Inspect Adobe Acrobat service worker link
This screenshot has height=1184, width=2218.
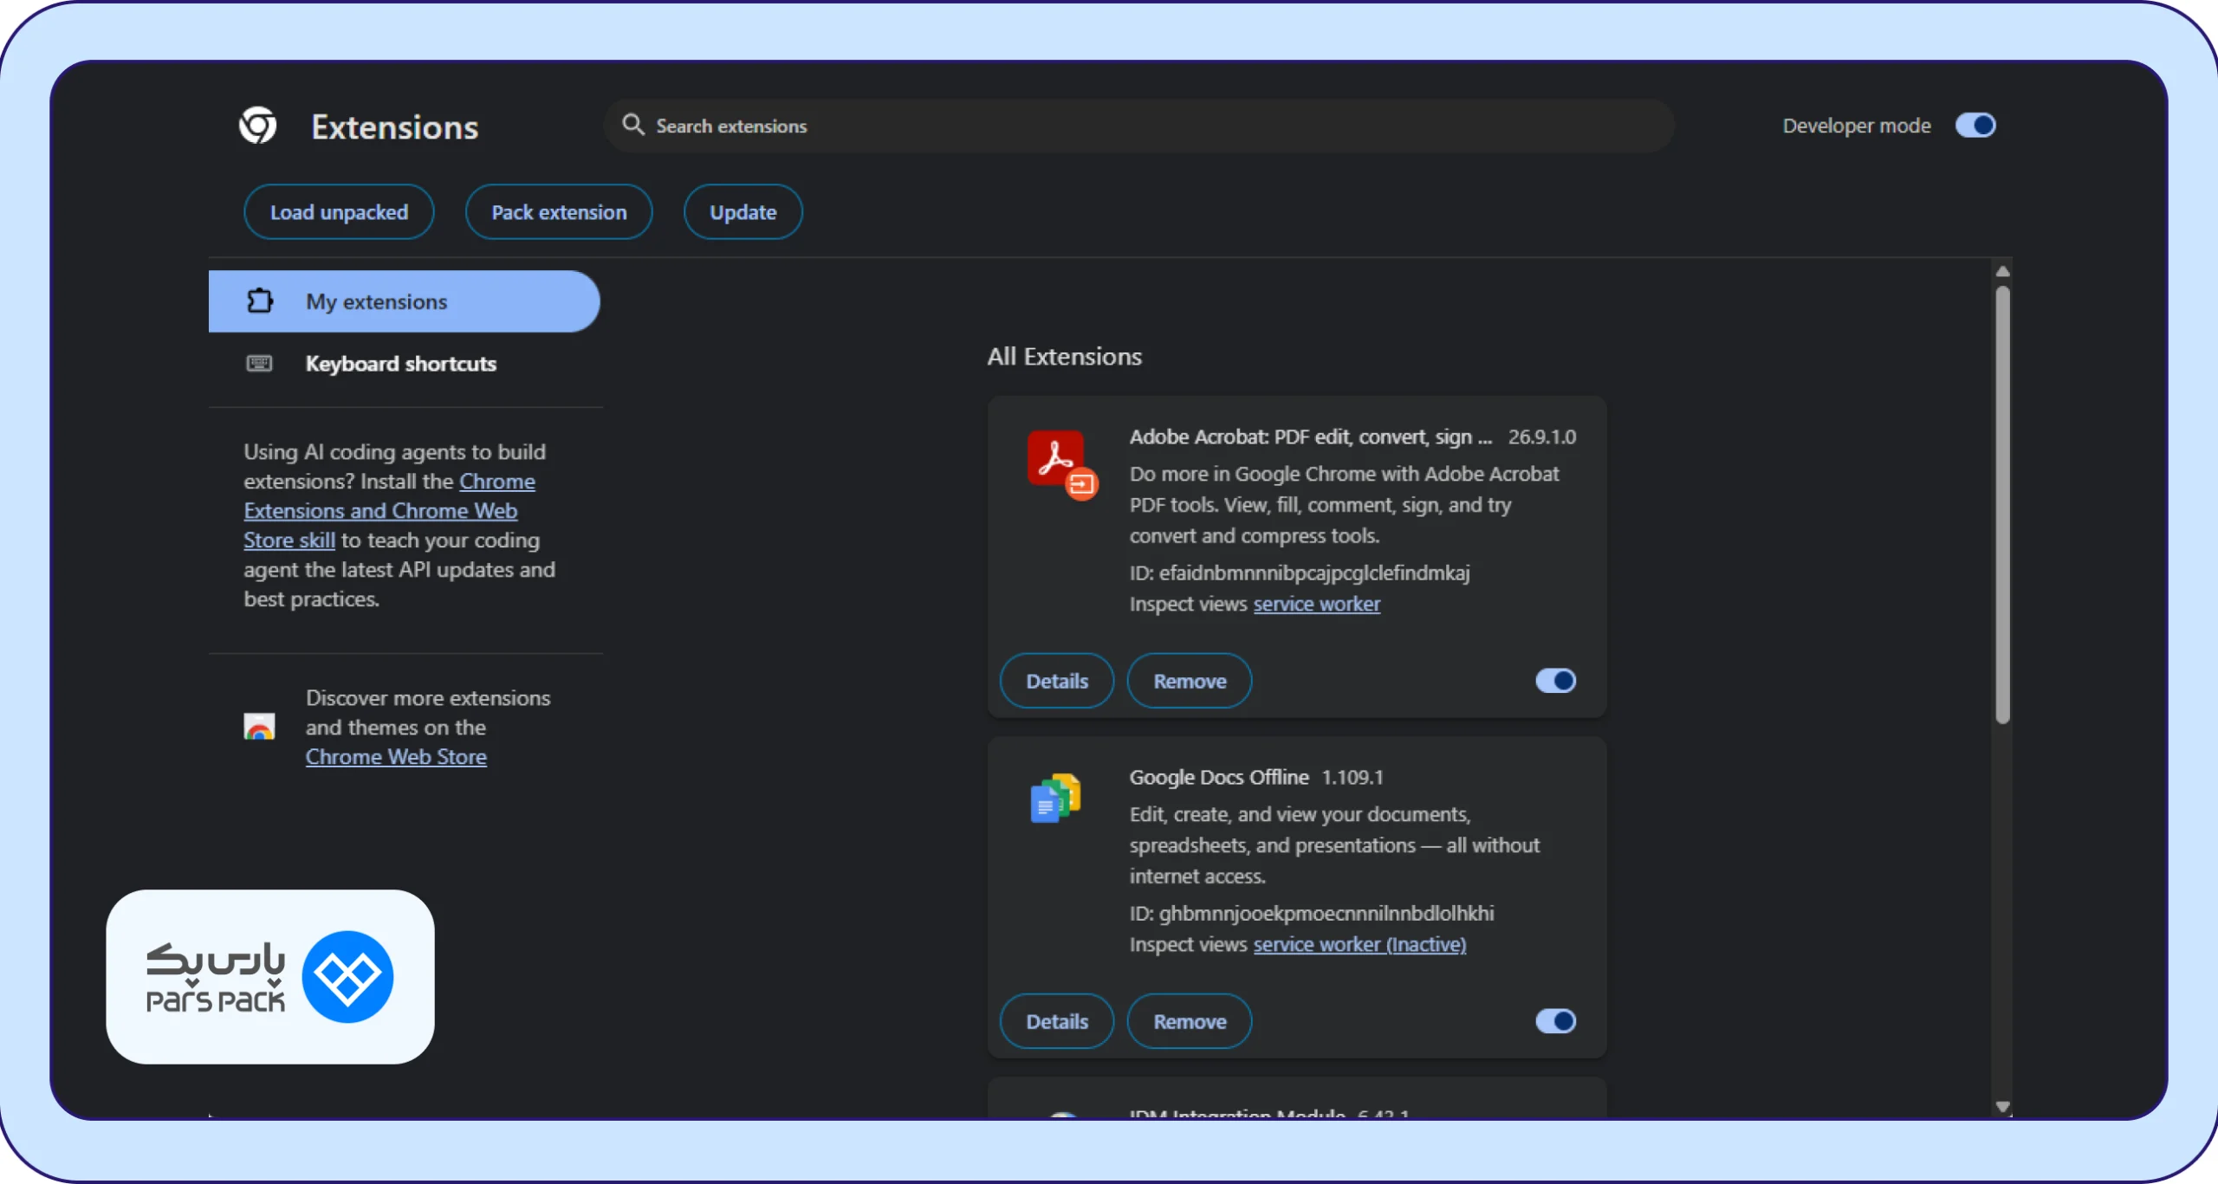1316,604
